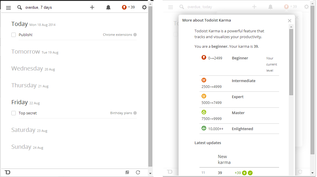The width and height of the screenshot is (317, 177).
Task: Click the search magnifier in left window
Action: (x=20, y=8)
